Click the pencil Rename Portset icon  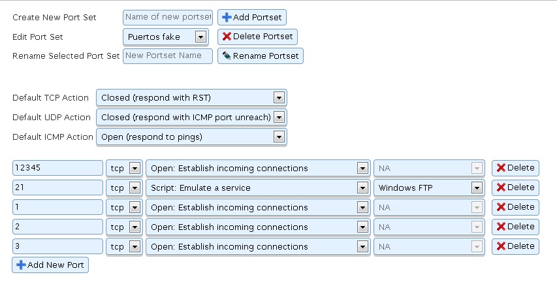pos(227,56)
